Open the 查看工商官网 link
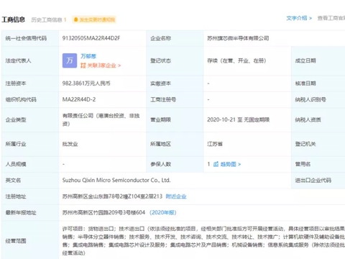This screenshot has height=259, width=345. [x=331, y=18]
